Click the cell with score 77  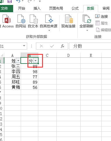[x=30, y=77]
